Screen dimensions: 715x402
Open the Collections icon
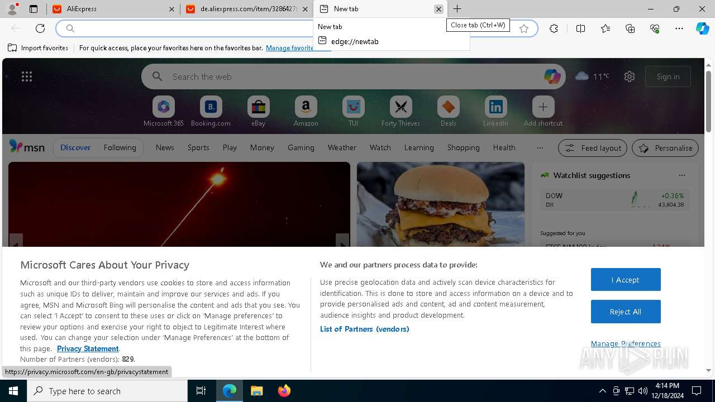(630, 28)
